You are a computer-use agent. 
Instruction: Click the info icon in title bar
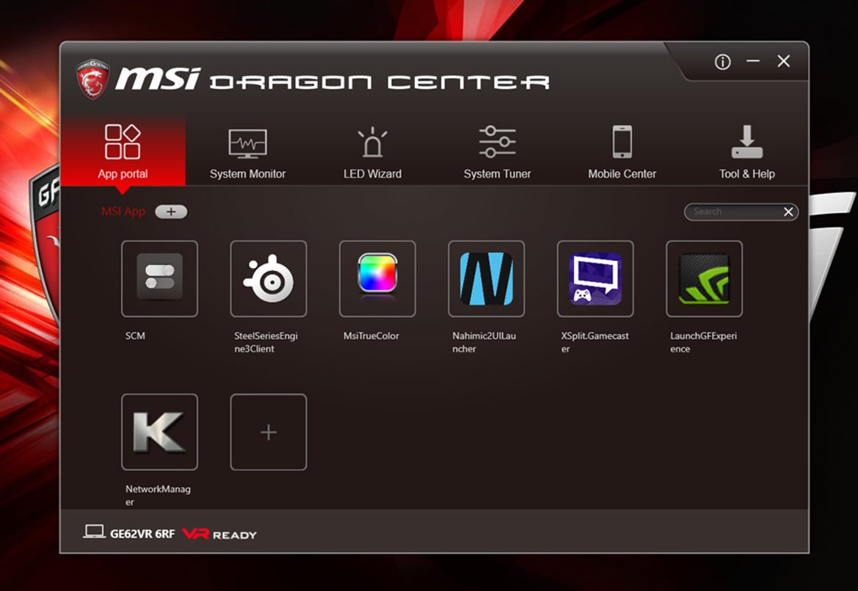[722, 62]
